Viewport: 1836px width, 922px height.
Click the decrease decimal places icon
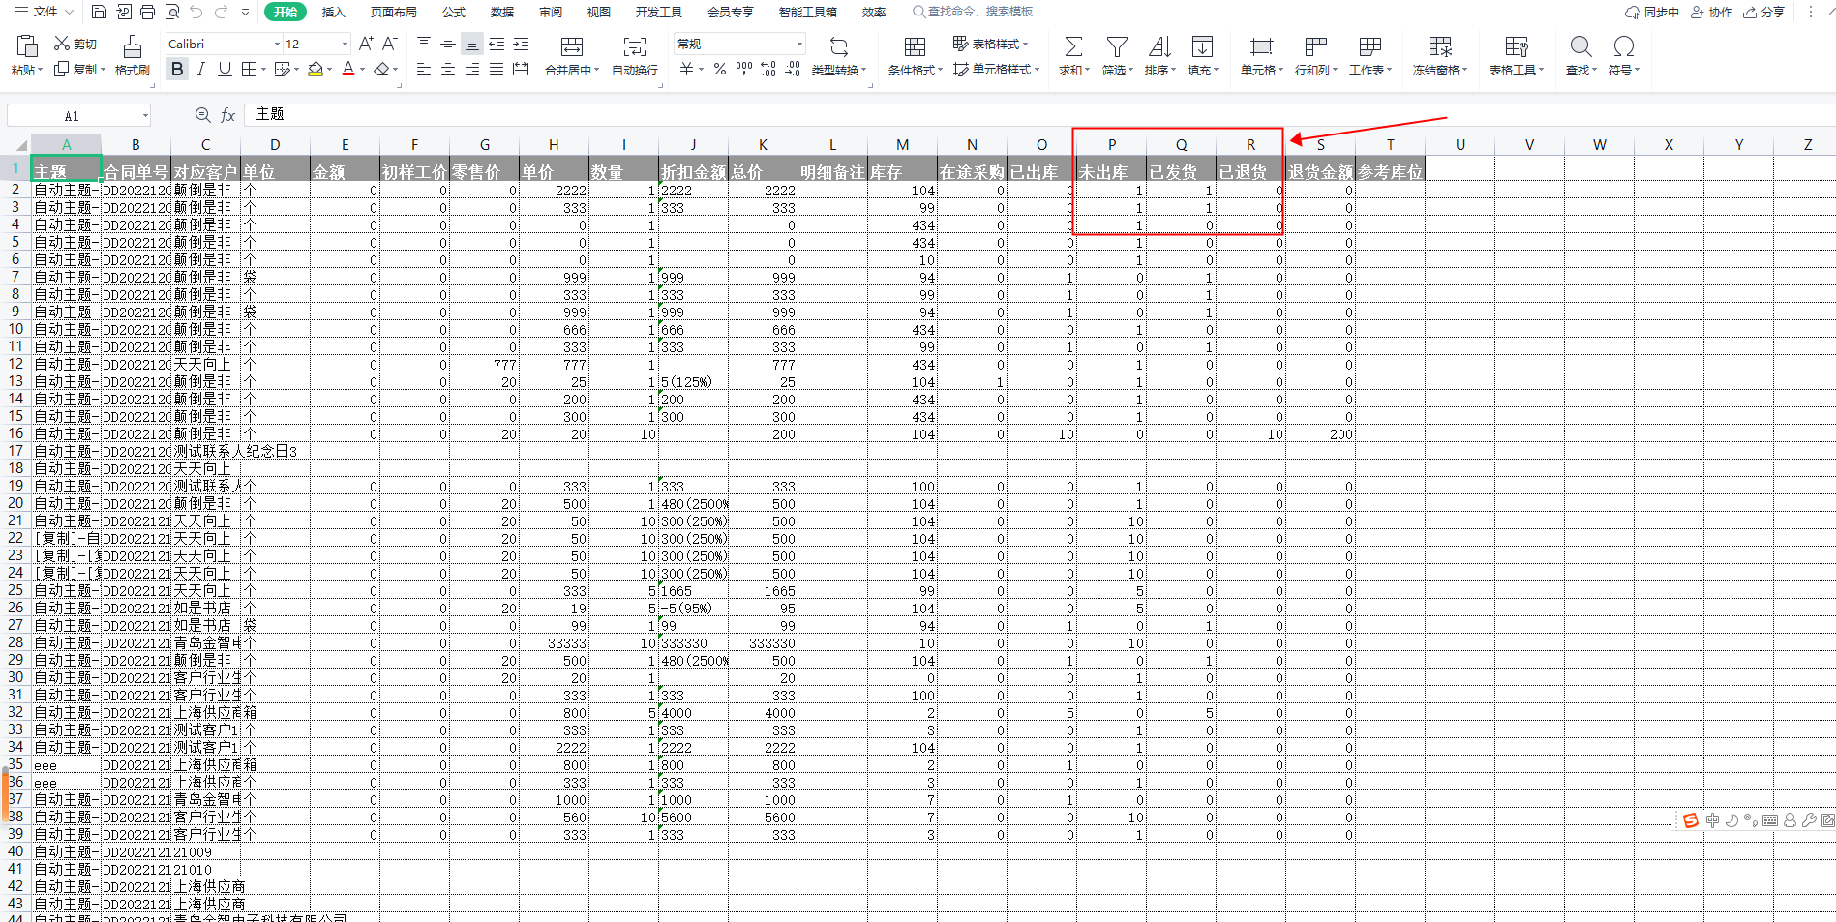[x=792, y=69]
